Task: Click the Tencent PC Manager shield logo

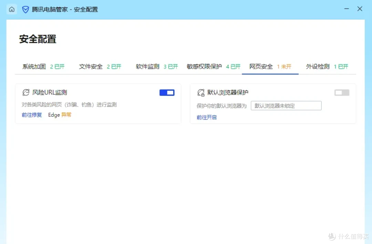Action: 25,10
